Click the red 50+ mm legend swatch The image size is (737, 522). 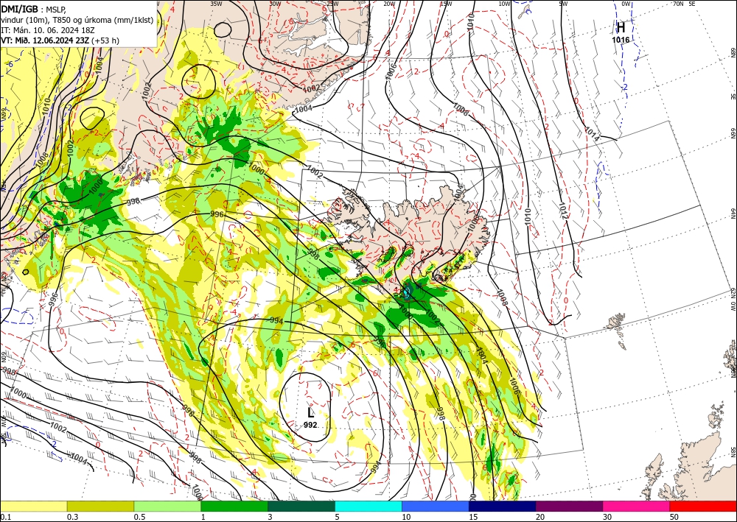703,506
